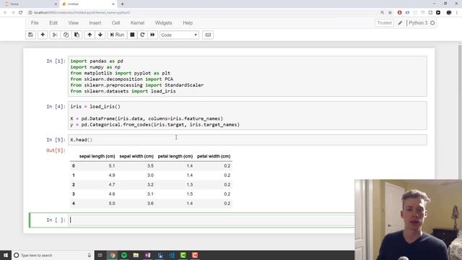
Task: Open the Widgets menu
Action: [163, 22]
